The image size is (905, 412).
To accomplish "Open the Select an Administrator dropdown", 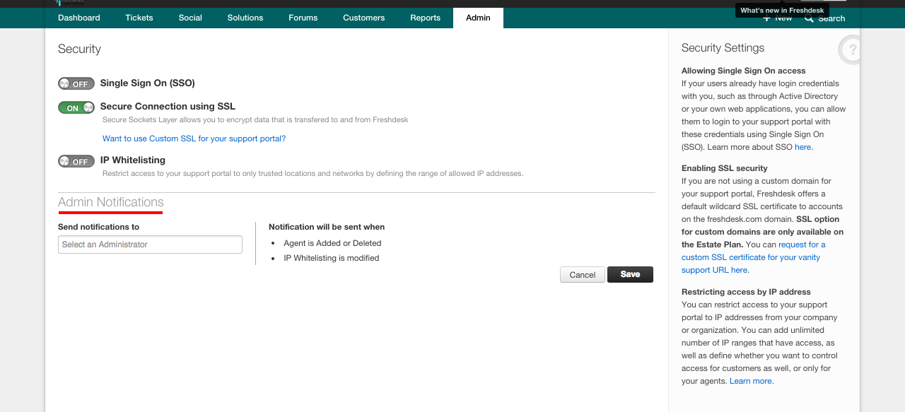I will click(x=150, y=245).
